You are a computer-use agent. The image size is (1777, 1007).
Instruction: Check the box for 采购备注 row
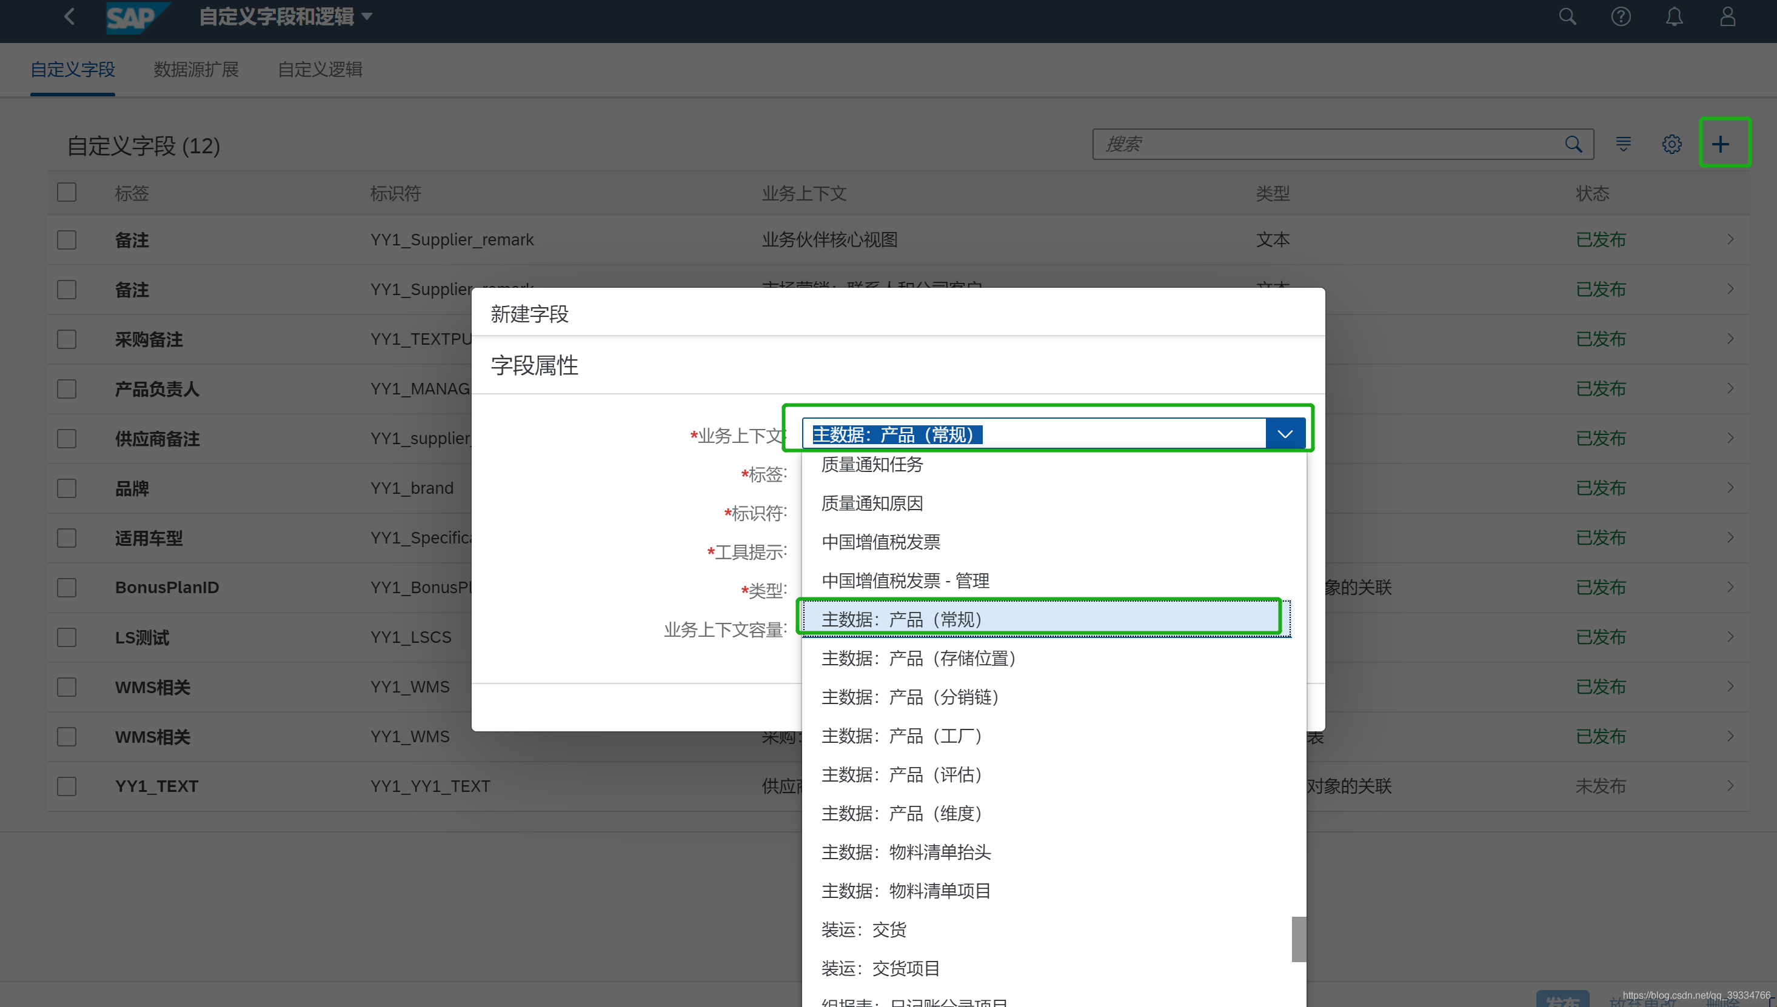[x=67, y=339]
